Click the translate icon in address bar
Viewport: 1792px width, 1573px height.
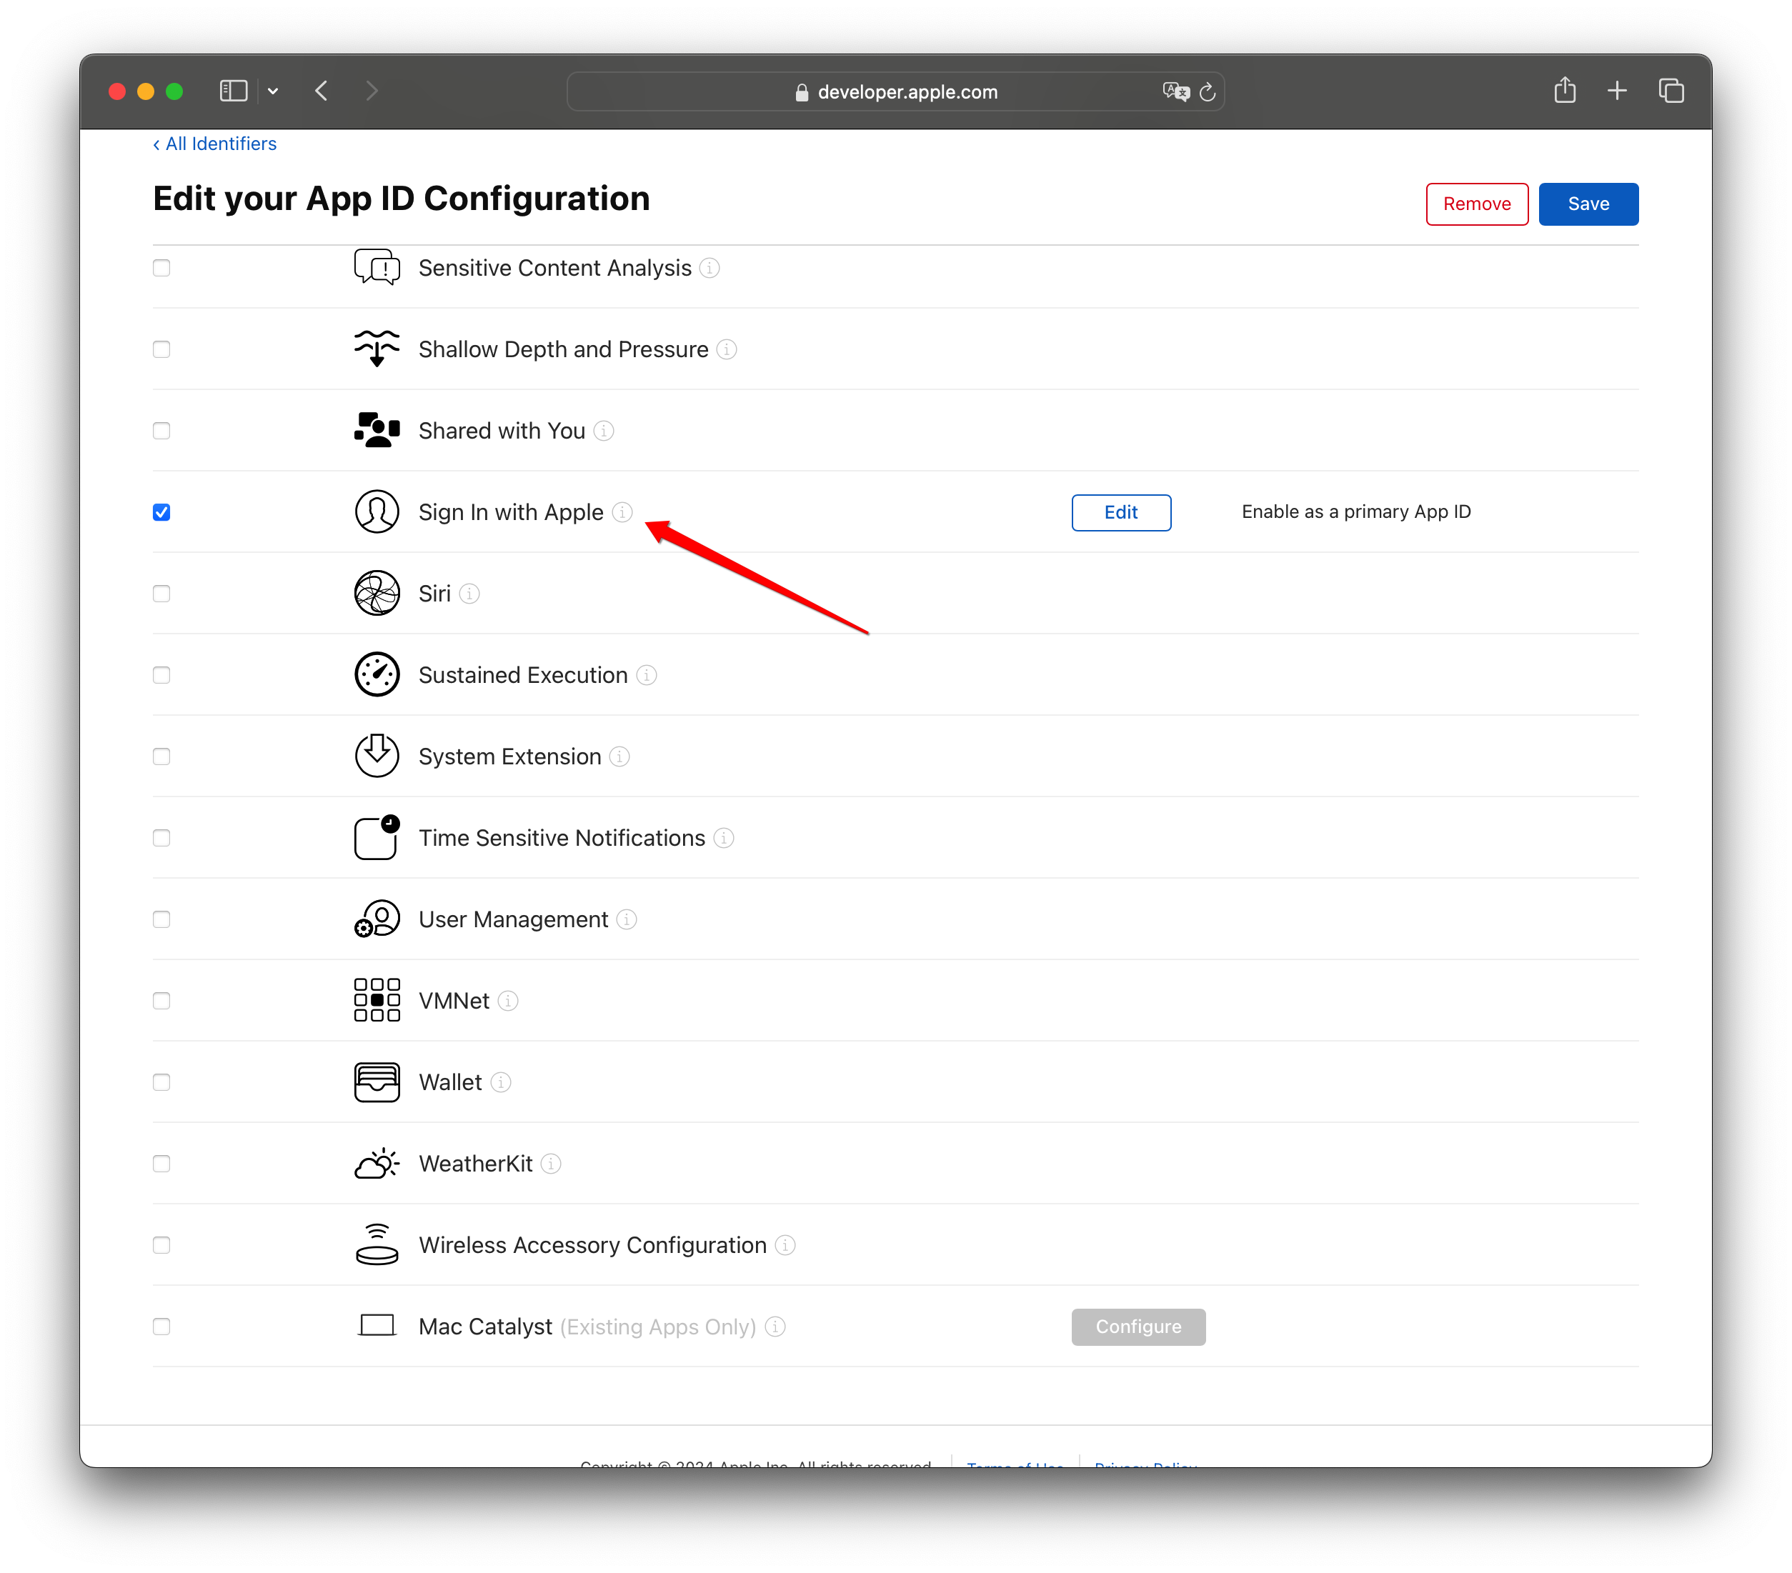pos(1175,91)
